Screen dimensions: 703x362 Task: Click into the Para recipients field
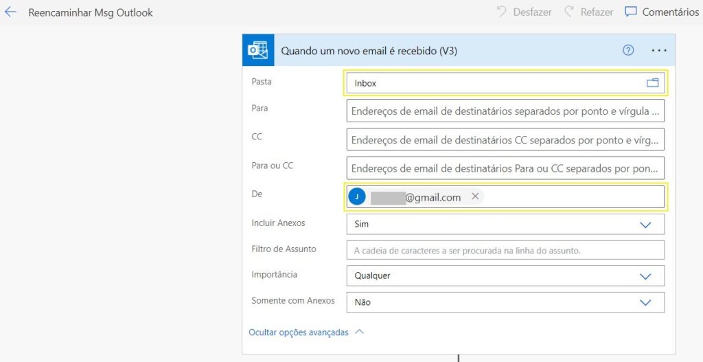pyautogui.click(x=505, y=111)
